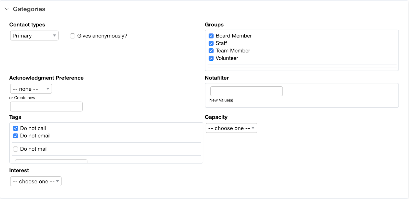Click the Board Member label text
This screenshot has width=409, height=199.
coord(234,36)
